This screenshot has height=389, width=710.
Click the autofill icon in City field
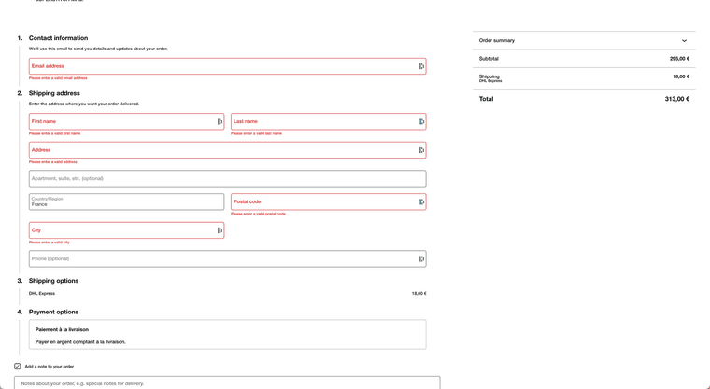(220, 230)
